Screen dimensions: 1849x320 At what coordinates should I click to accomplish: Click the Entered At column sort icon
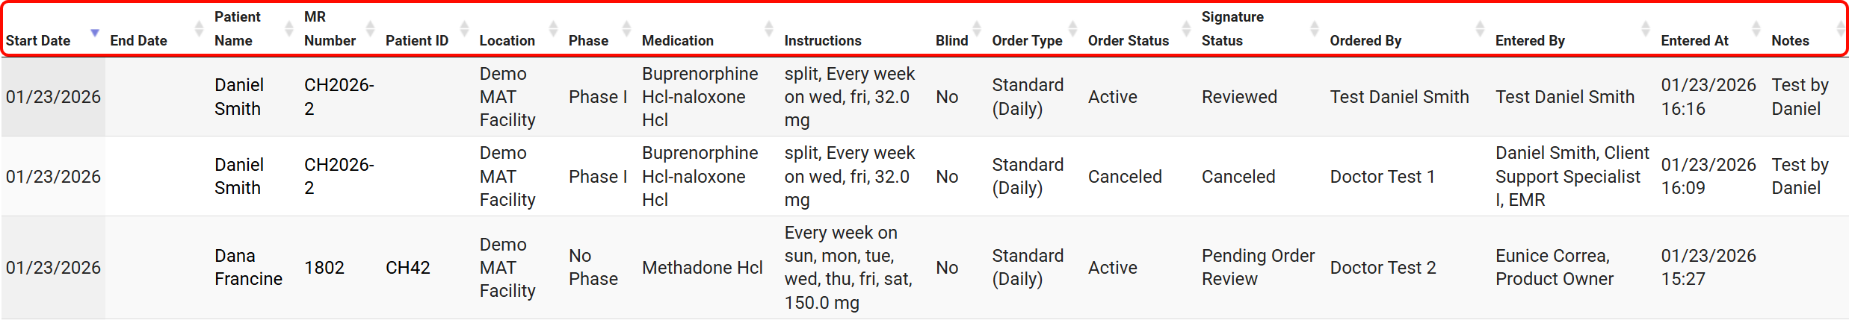pos(1756,29)
